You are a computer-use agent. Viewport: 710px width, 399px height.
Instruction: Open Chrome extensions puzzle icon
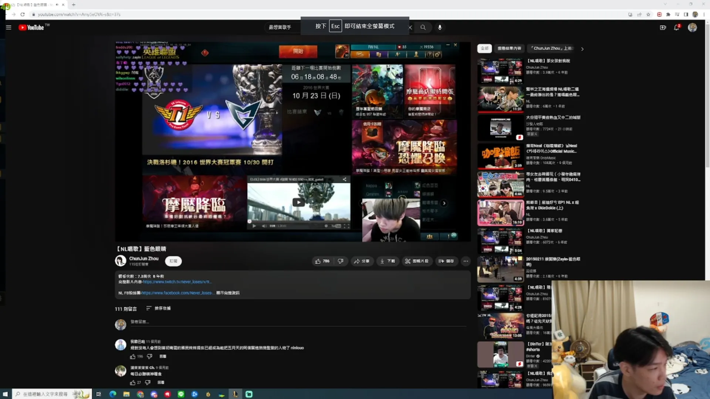click(668, 14)
